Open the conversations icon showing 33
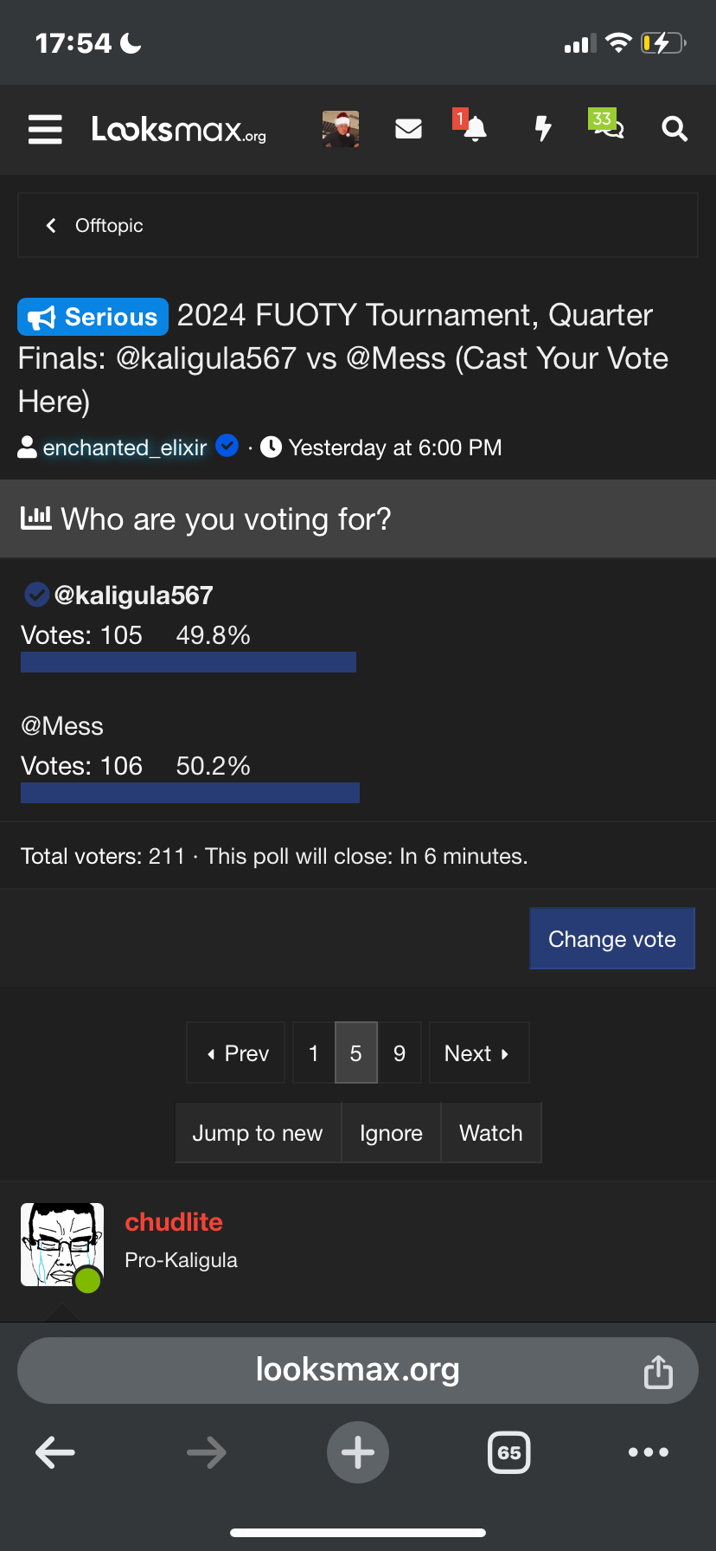Viewport: 716px width, 1551px height. pyautogui.click(x=607, y=126)
